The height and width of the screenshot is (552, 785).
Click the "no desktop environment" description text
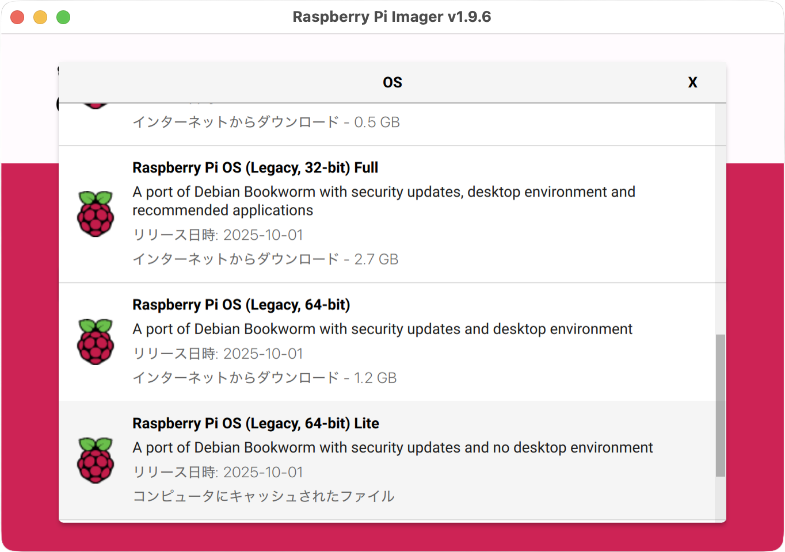coord(393,447)
